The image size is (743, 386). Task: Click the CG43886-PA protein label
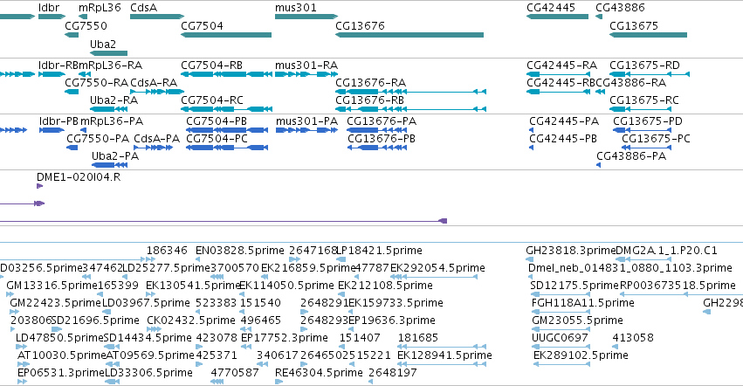(631, 156)
